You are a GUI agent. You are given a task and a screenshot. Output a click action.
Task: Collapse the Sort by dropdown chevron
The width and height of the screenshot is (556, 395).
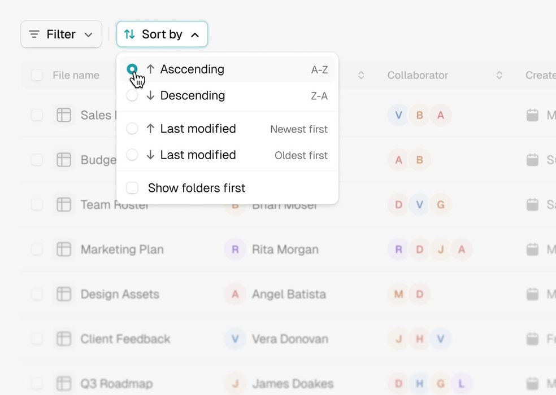point(195,35)
